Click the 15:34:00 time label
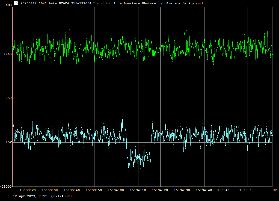Viewport: 279px width, 201px height. pos(116,190)
